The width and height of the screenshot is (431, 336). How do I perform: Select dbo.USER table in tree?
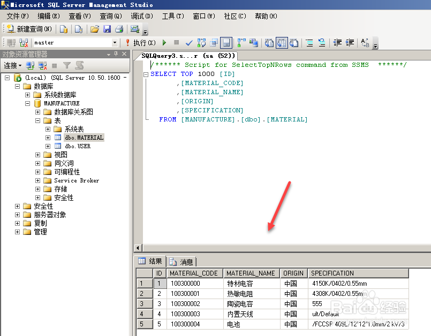[78, 146]
